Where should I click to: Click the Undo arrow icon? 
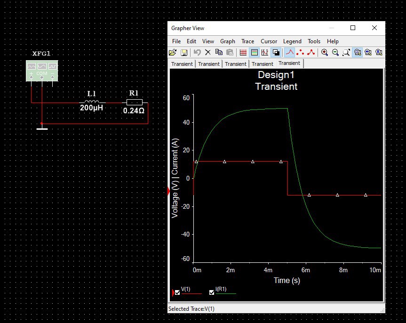coord(197,53)
